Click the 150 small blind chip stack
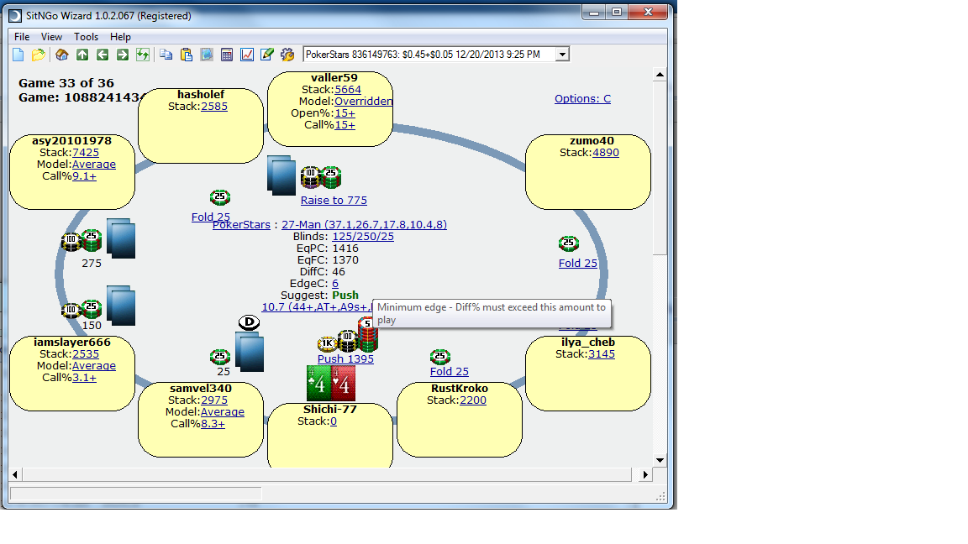 click(x=82, y=308)
